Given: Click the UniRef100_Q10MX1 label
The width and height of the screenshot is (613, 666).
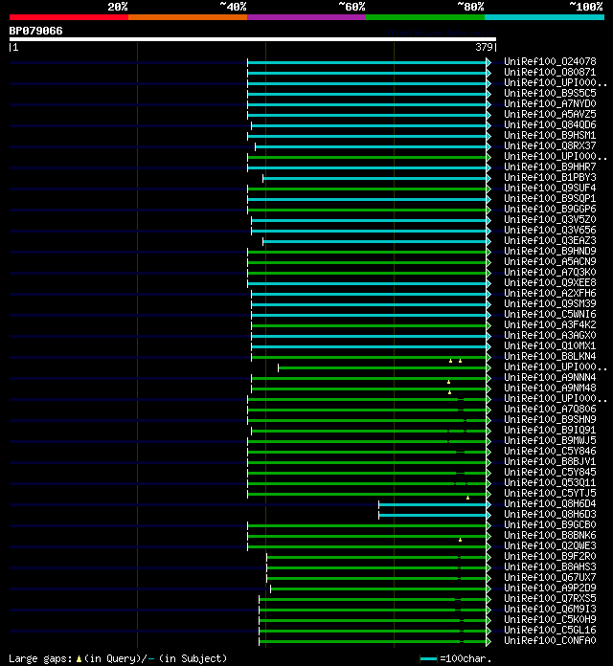Looking at the screenshot, I should [x=550, y=346].
